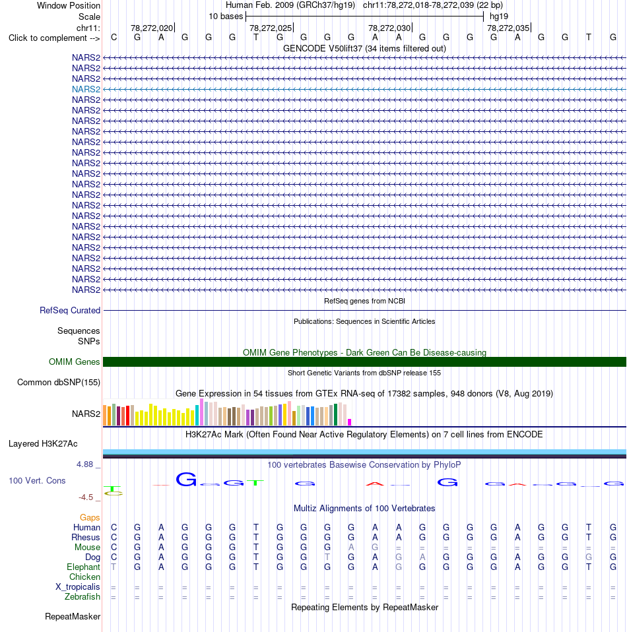Screen dimensions: 627x632
Task: Open 'Short Genetic Variants from dbSNP release 155' title
Action: 364,373
